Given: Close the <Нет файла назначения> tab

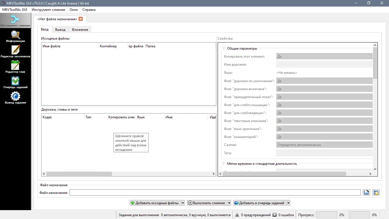Looking at the screenshot, I should (81, 19).
